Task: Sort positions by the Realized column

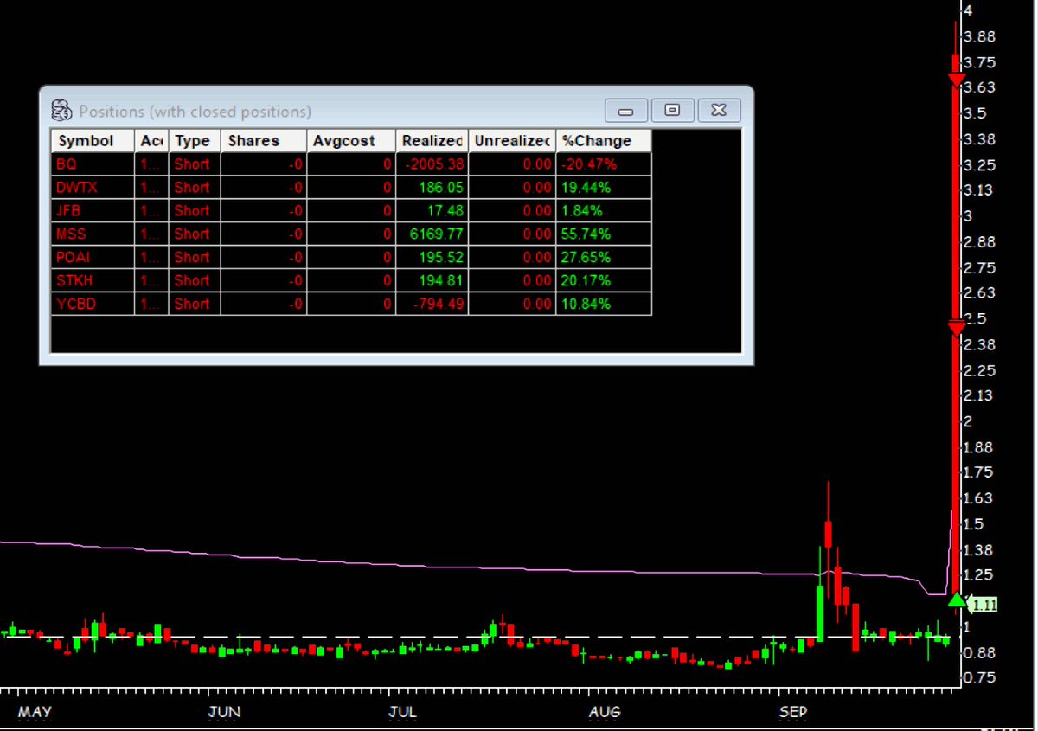Action: coord(431,140)
